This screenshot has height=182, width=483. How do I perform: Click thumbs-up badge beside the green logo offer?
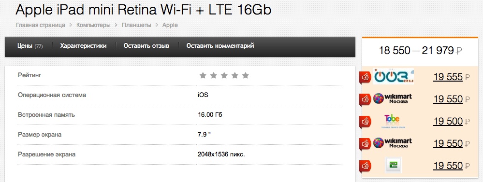click(366, 166)
